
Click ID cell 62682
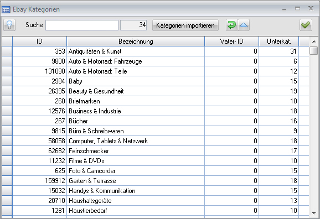(40, 151)
